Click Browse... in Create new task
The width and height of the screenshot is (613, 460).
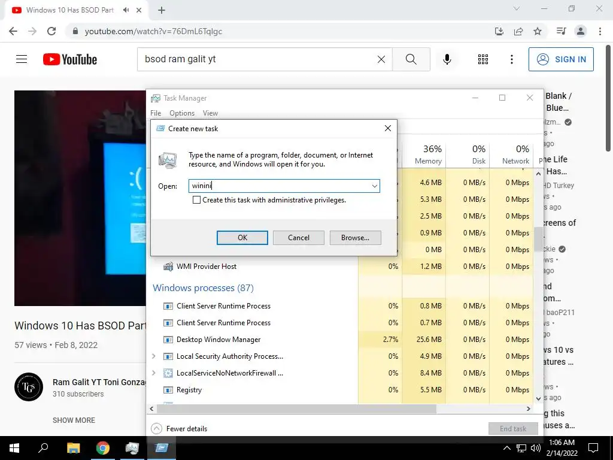click(x=355, y=237)
